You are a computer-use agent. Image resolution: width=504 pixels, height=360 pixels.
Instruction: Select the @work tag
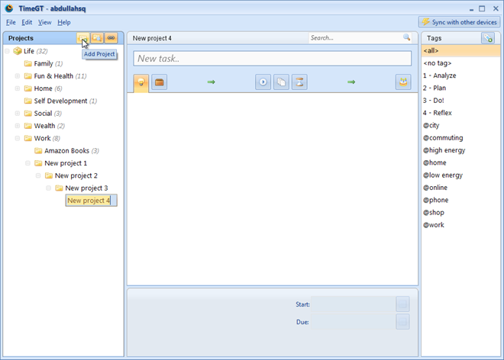(x=460, y=225)
